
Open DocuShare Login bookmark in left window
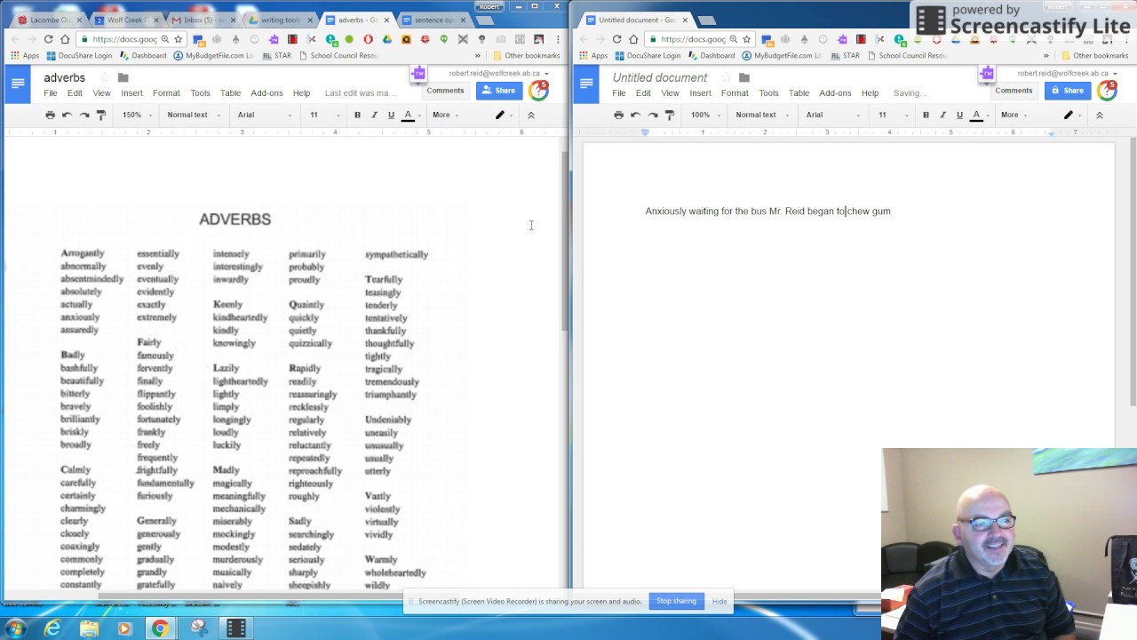[79, 55]
